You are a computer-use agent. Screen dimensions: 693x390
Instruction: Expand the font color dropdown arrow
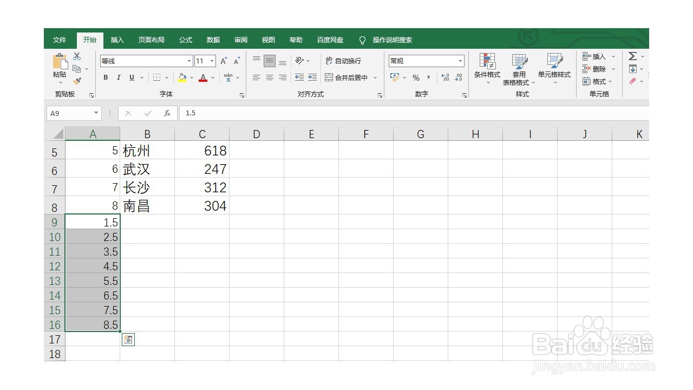pos(213,77)
